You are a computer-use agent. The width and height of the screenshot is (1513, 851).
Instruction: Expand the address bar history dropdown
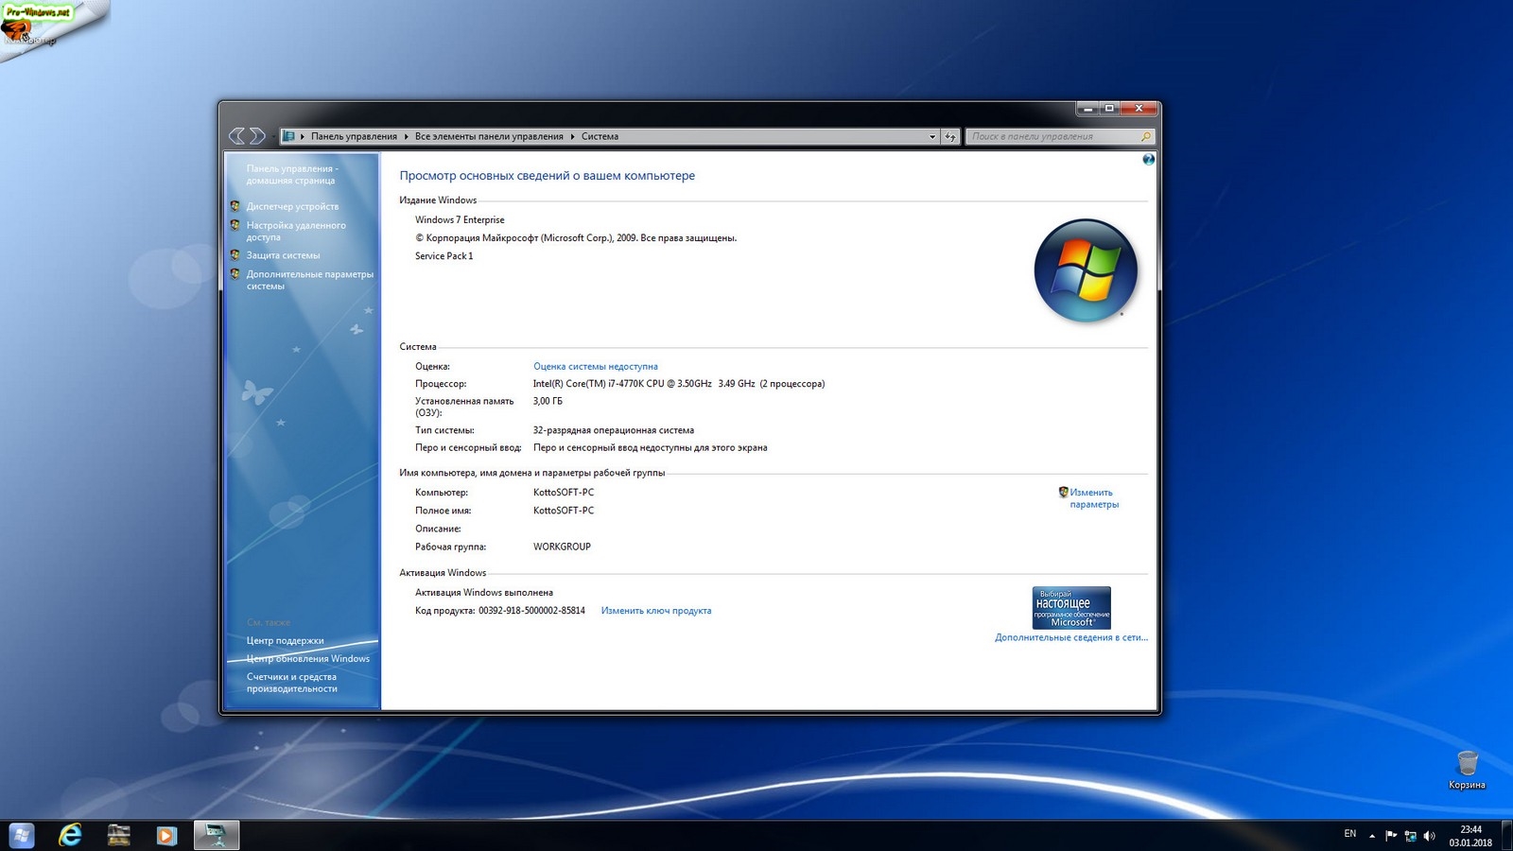[x=932, y=136]
